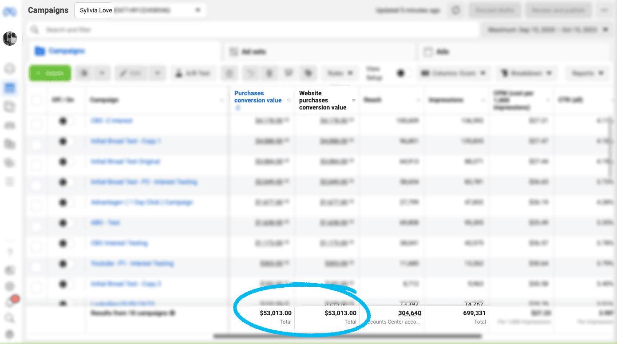Click the search magnifier icon in the left sidebar
The height and width of the screenshot is (344, 617).
pos(10,318)
